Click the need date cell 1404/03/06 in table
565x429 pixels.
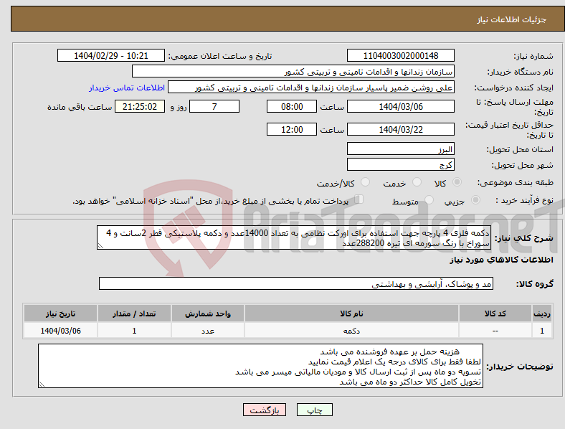coord(60,331)
